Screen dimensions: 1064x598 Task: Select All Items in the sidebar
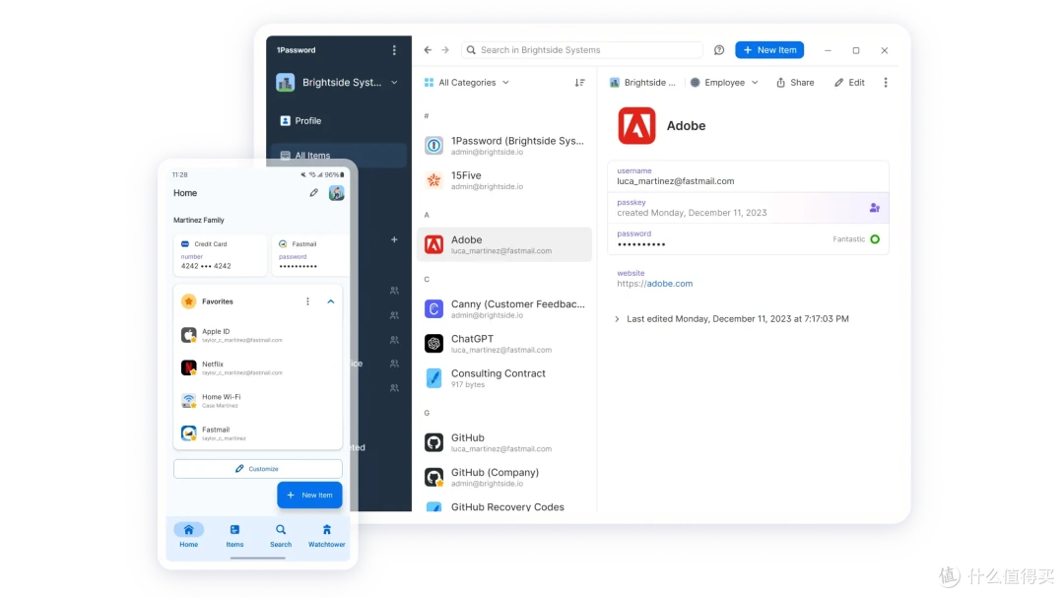pos(339,156)
